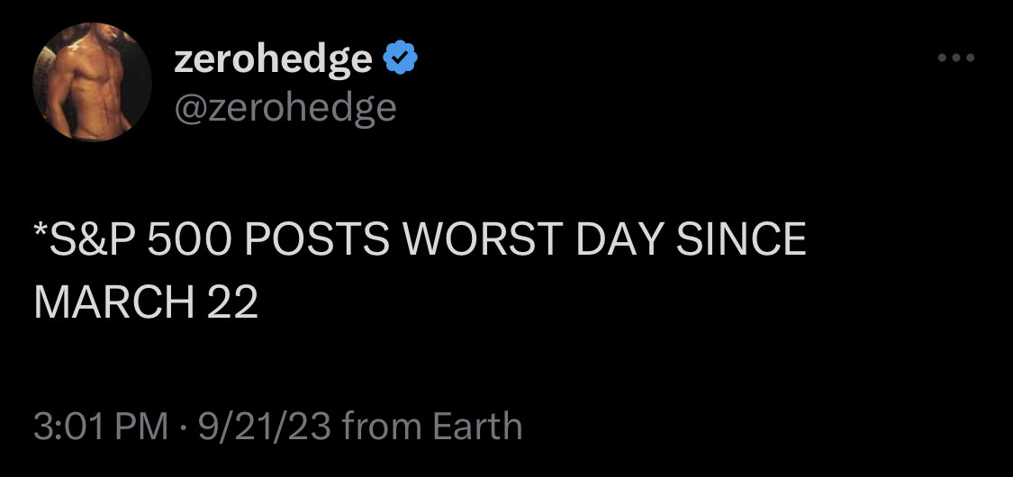Click the dot separator between time and date
The width and height of the screenshot is (1013, 477).
[183, 427]
